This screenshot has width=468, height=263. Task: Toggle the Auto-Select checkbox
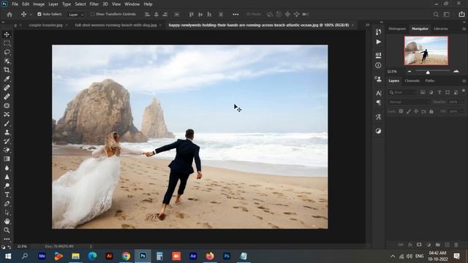[x=39, y=14]
